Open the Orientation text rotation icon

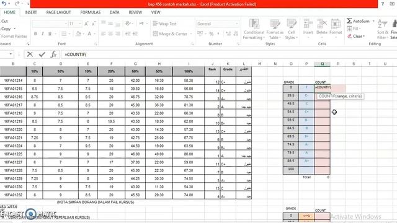click(x=128, y=24)
